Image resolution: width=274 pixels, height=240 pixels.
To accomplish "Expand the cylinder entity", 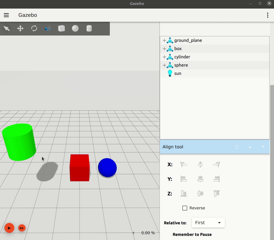I will pos(164,57).
